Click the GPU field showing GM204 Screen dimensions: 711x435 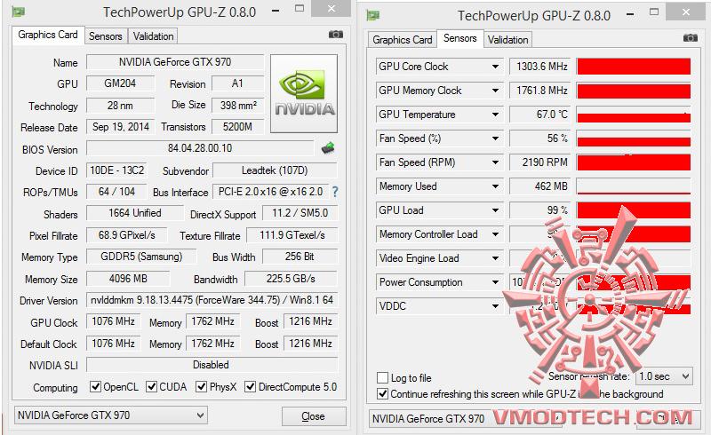pos(120,83)
